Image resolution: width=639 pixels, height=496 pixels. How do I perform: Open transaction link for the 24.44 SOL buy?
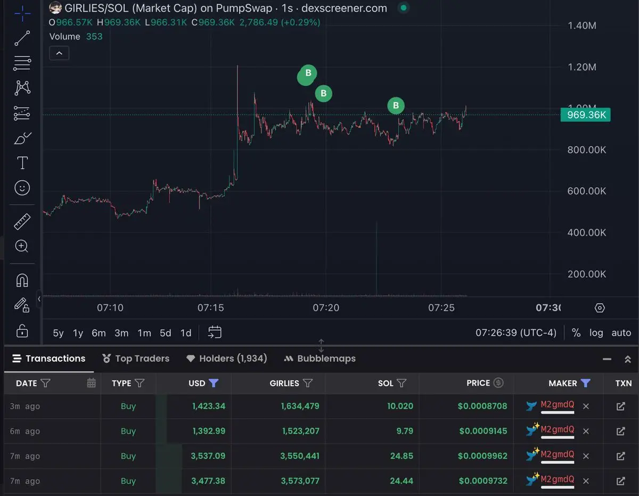click(x=620, y=481)
